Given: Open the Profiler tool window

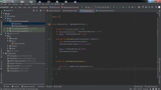Looking at the screenshot, I should pyautogui.click(x=41, y=86).
